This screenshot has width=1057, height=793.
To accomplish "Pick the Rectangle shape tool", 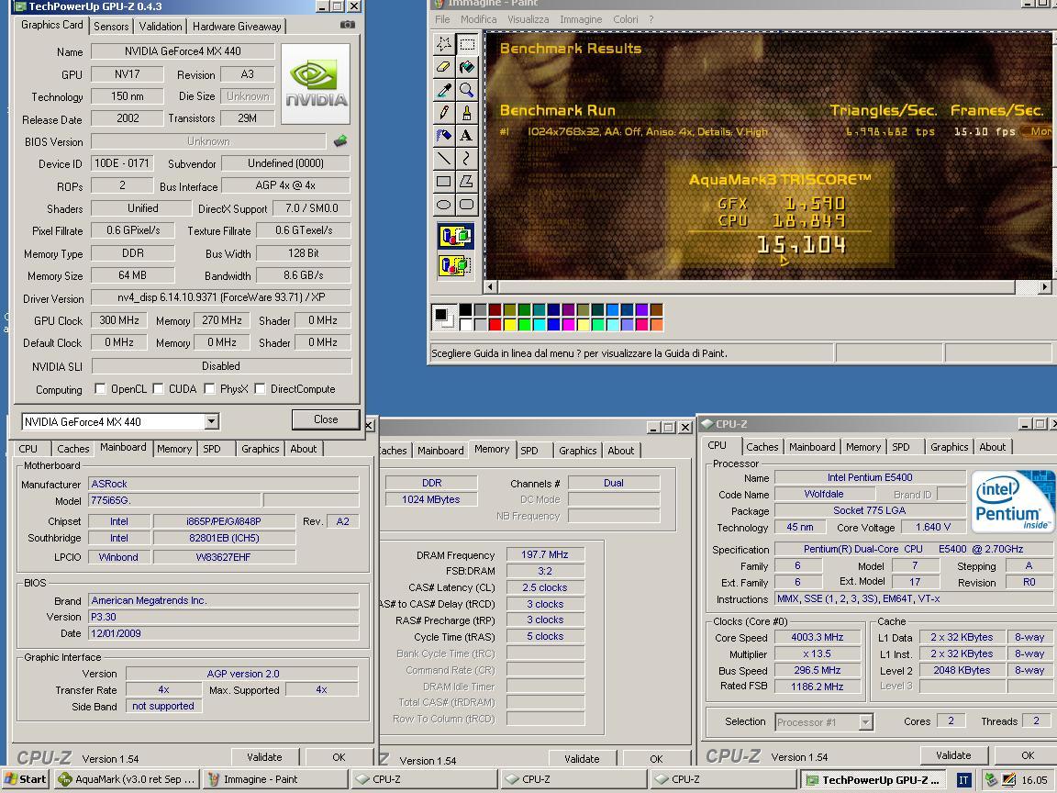I will (x=443, y=182).
